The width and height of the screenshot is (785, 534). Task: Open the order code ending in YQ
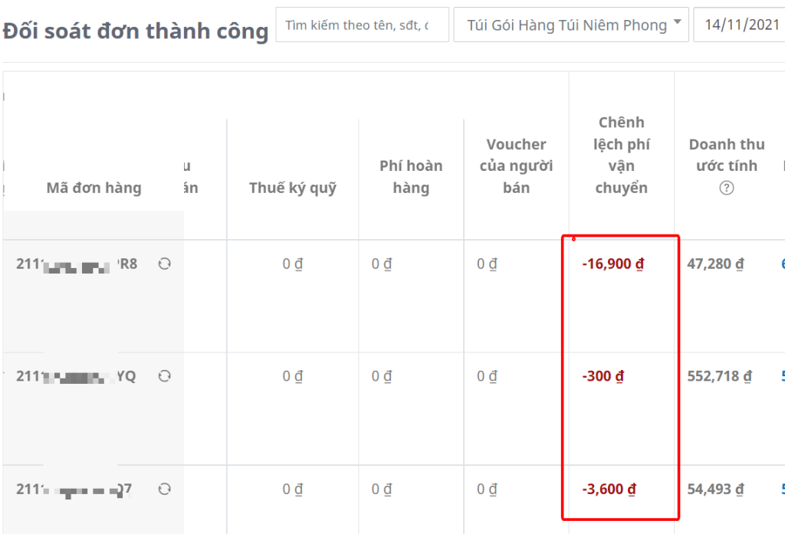[76, 376]
